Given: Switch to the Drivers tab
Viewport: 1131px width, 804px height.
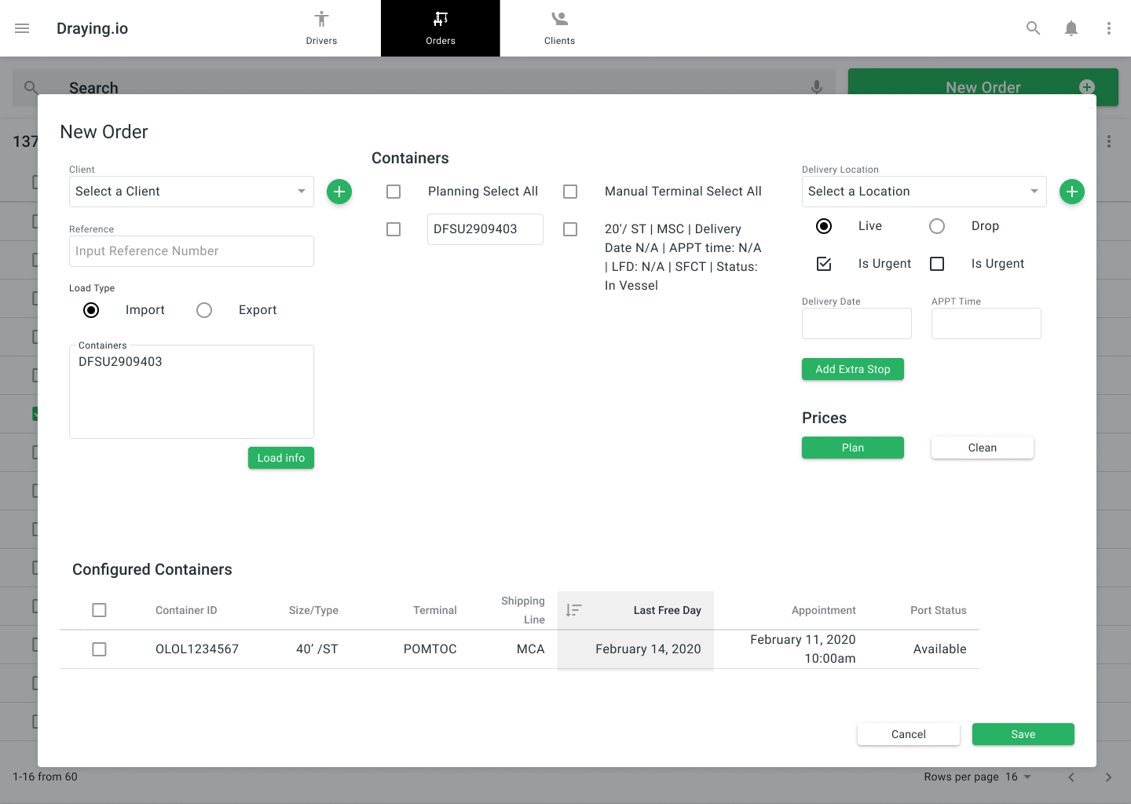Looking at the screenshot, I should coord(321,28).
